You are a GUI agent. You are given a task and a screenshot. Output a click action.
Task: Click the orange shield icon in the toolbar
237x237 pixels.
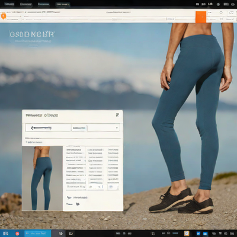(4, 16)
